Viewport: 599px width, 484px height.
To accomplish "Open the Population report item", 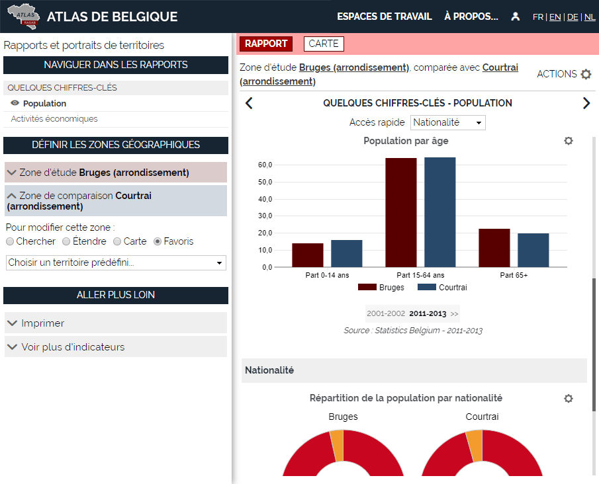I will (44, 103).
